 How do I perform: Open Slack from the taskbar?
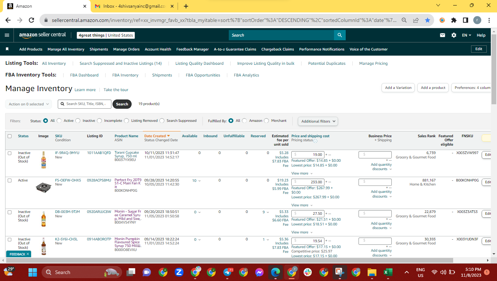[307, 272]
